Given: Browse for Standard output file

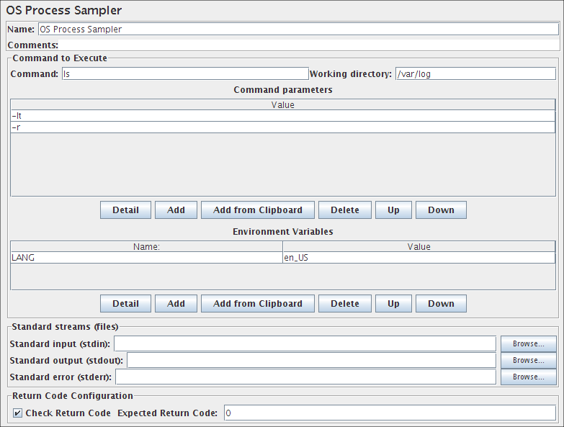Looking at the screenshot, I should pos(528,360).
